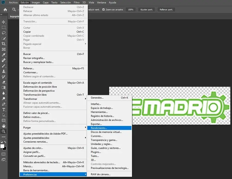Select the Eraser tool

point(4,82)
